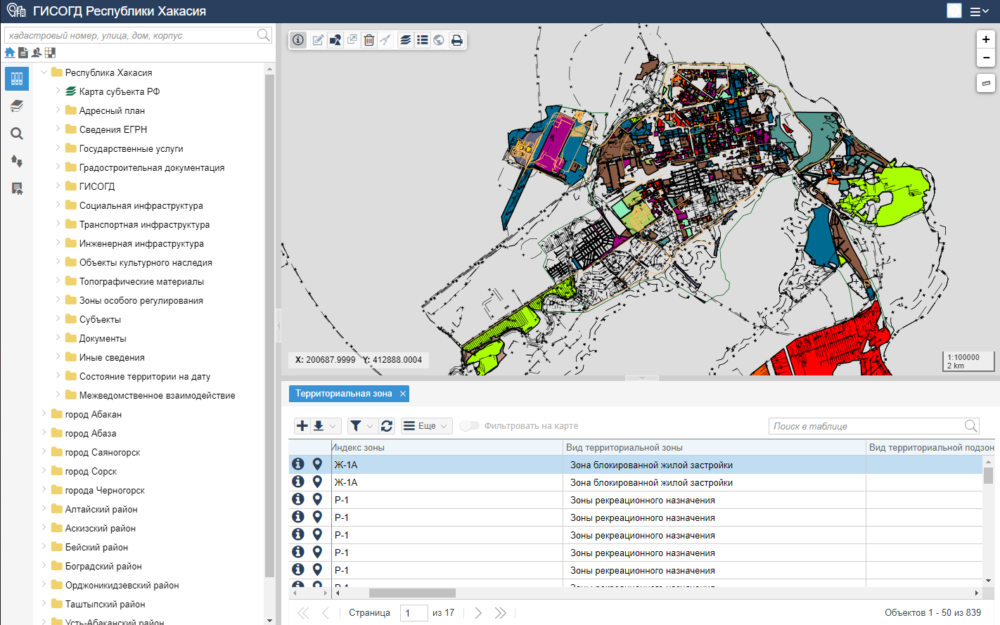Viewport: 1000px width, 625px height.
Task: Click the trash delete icon in map toolbar
Action: point(368,40)
